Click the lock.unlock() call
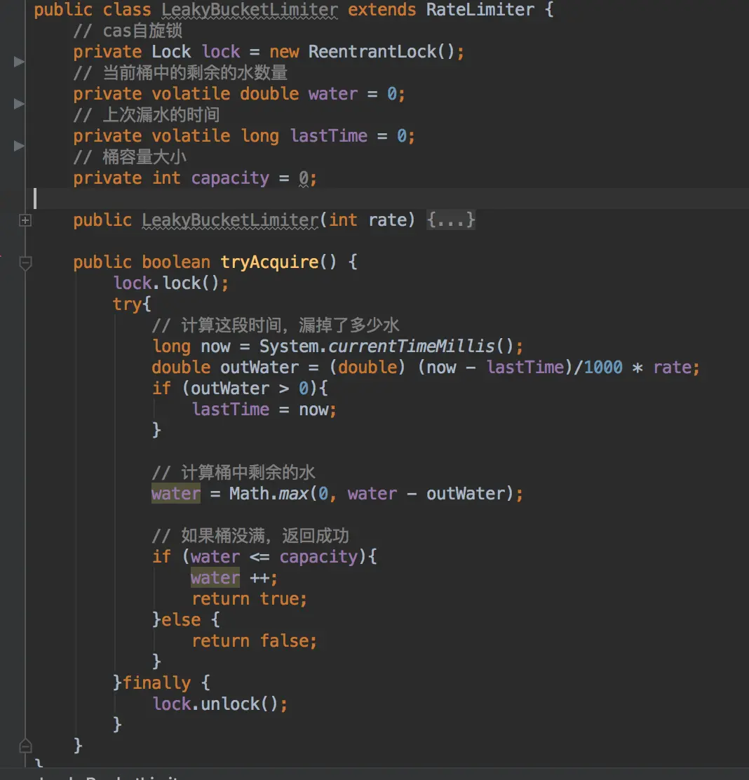The height and width of the screenshot is (780, 749). (220, 704)
